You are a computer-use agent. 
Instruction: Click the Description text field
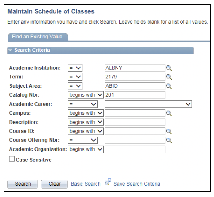(x=135, y=122)
